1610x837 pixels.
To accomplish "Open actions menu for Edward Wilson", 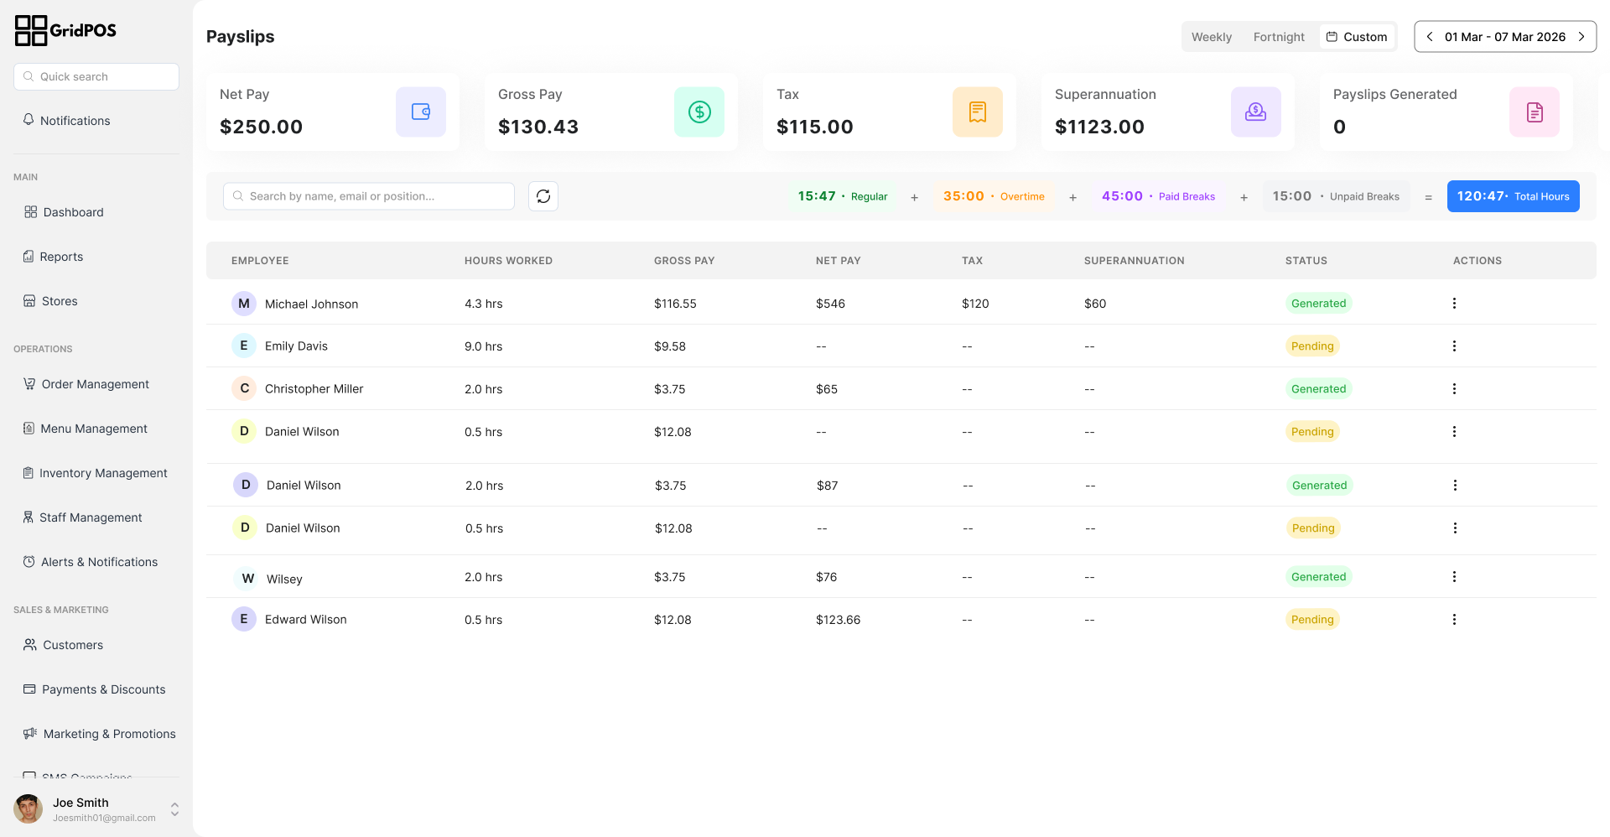I will (1454, 620).
